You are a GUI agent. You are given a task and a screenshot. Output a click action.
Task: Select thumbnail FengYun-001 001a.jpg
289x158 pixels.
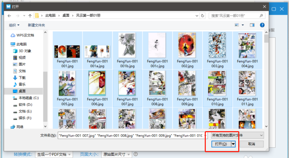point(97,50)
